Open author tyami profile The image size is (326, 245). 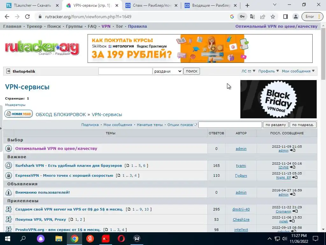pyautogui.click(x=241, y=166)
